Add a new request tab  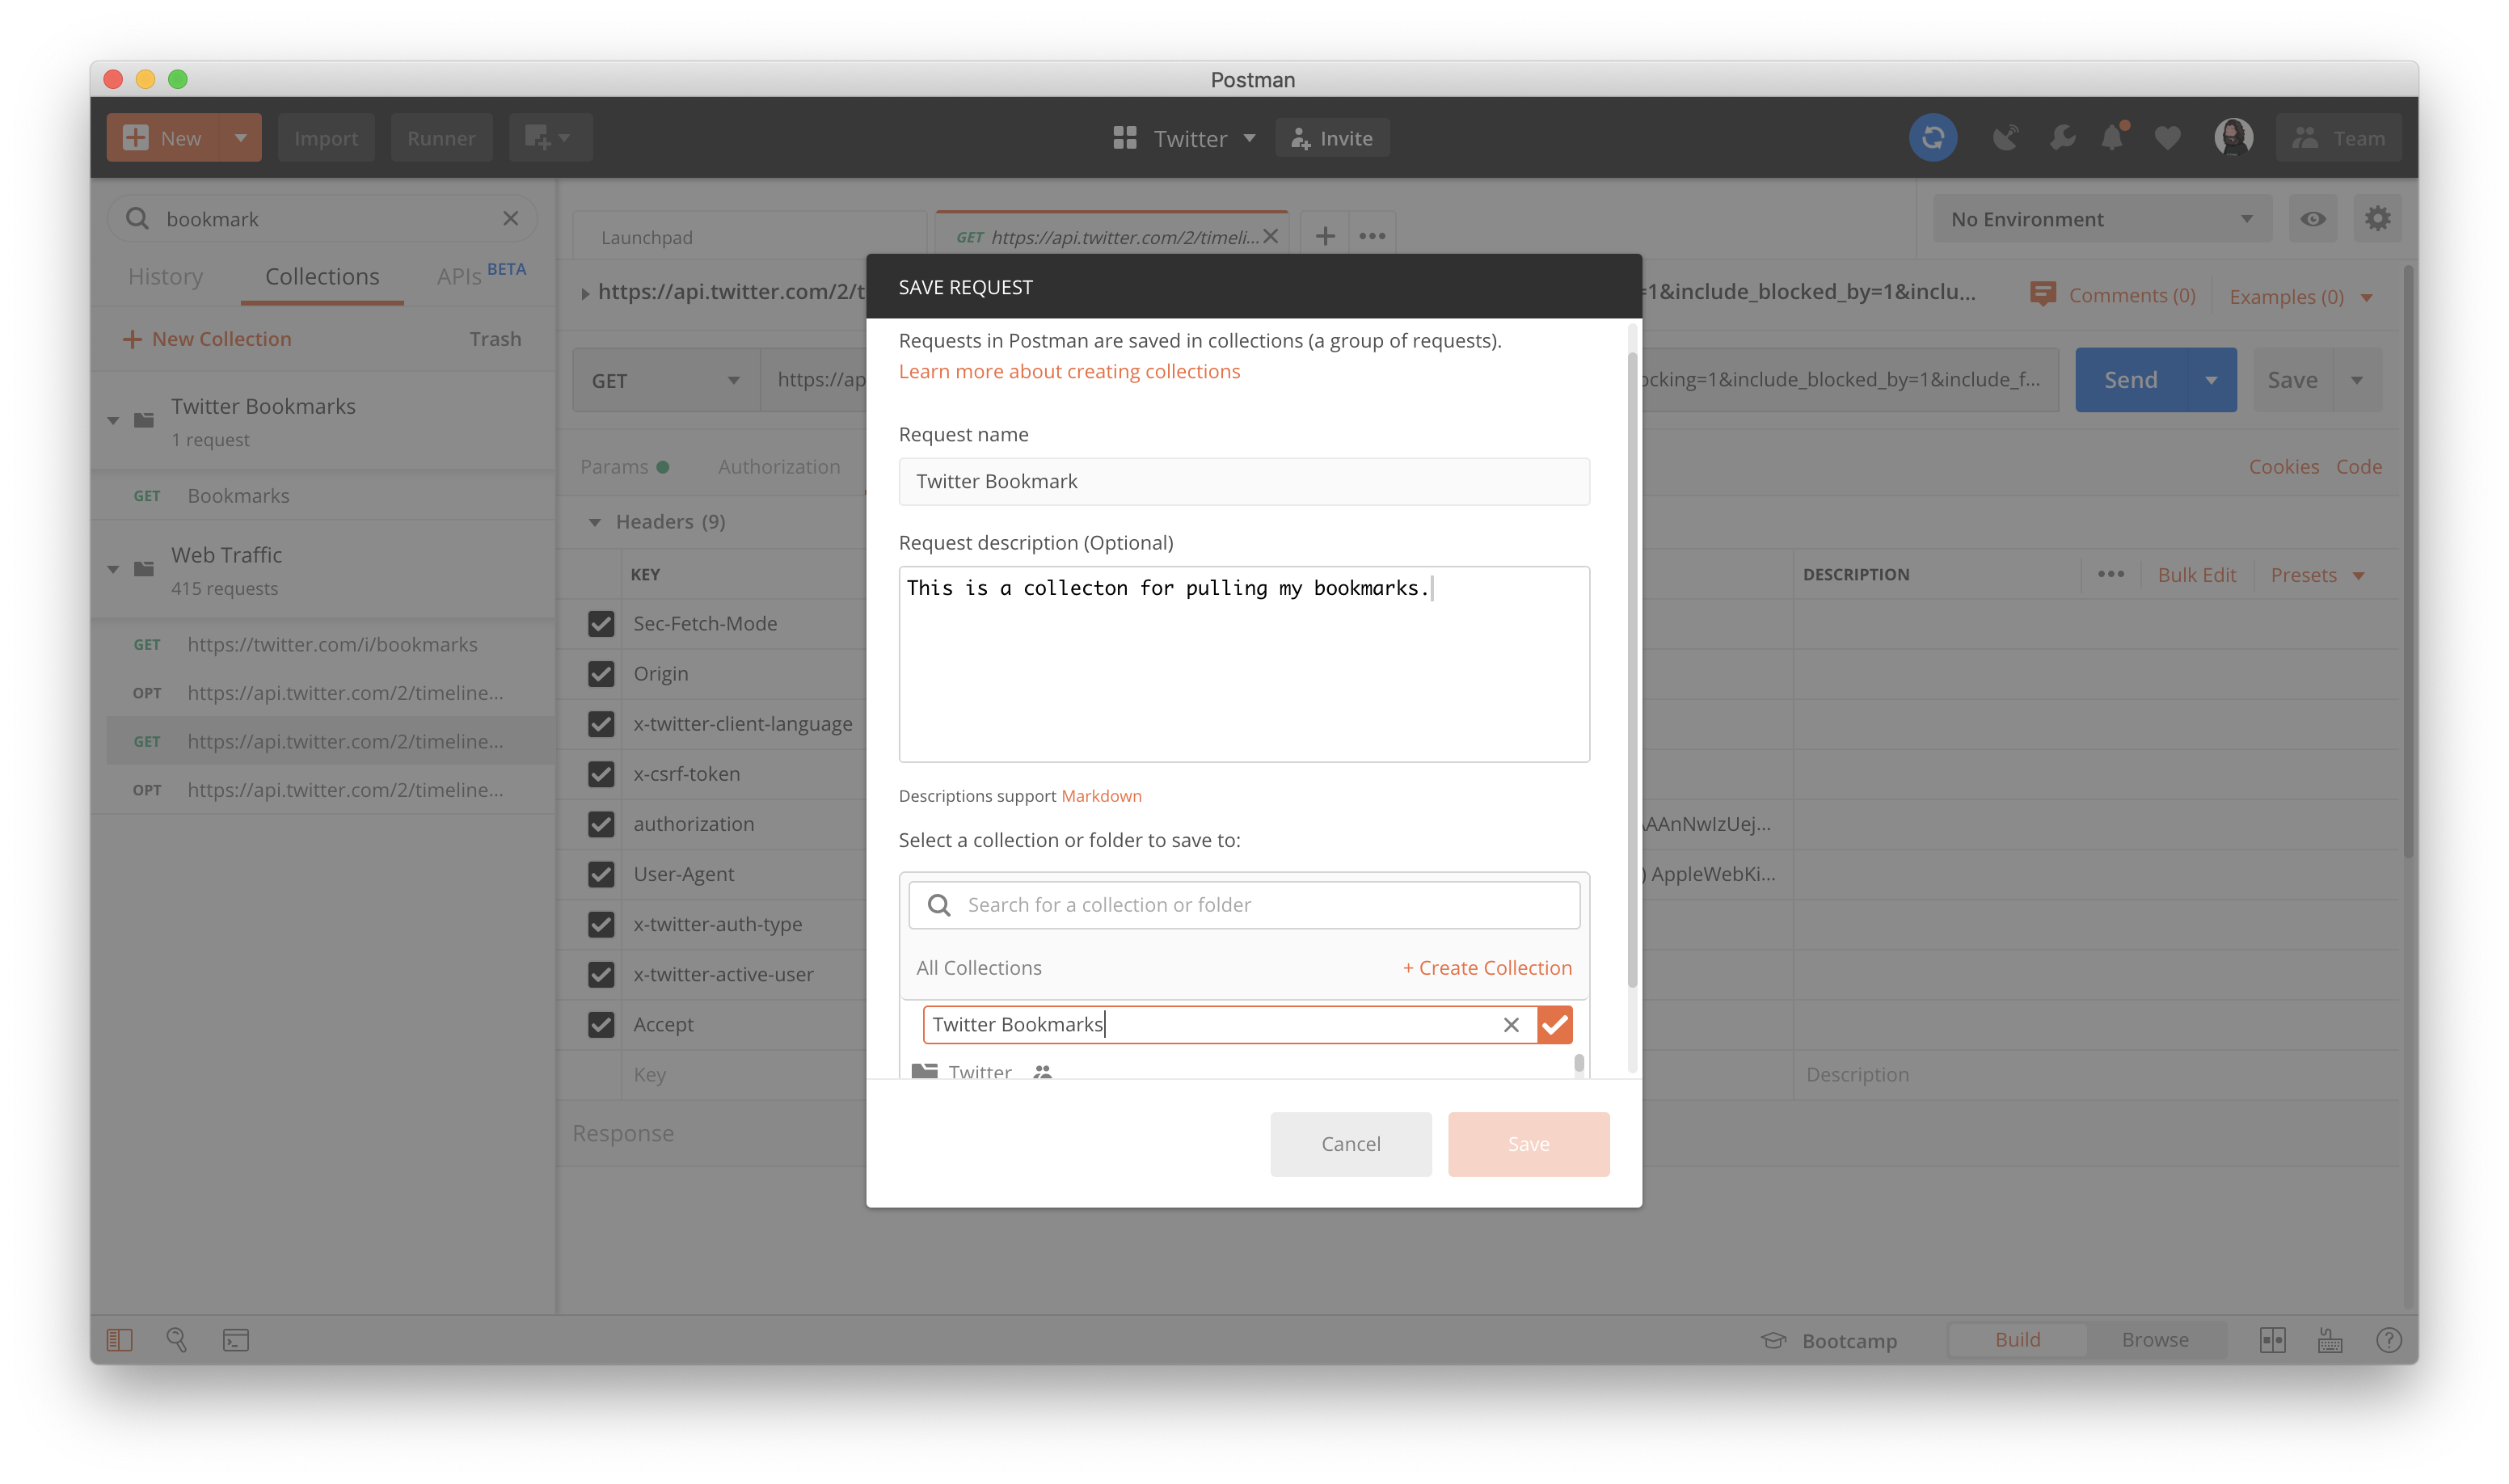[1325, 236]
